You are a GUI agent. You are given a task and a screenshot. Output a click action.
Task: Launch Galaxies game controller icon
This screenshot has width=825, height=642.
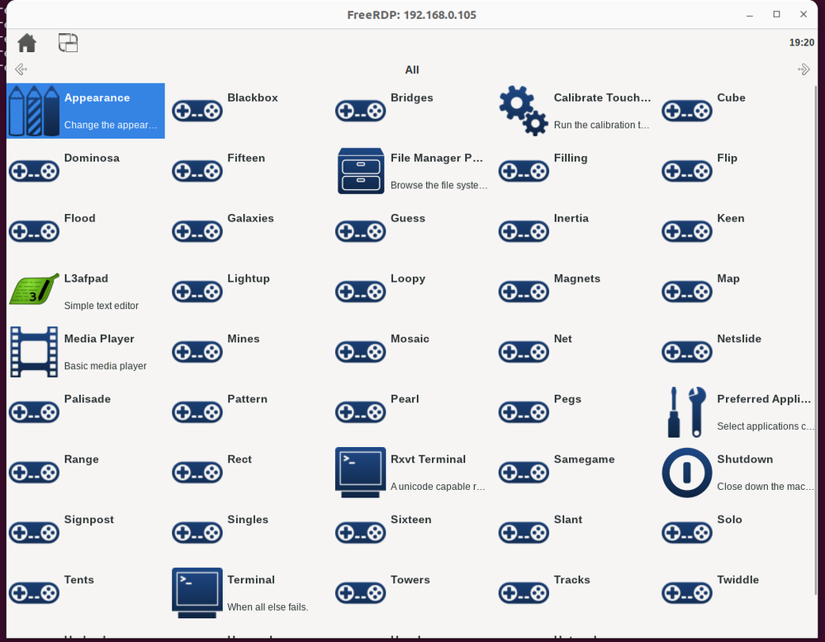click(197, 231)
